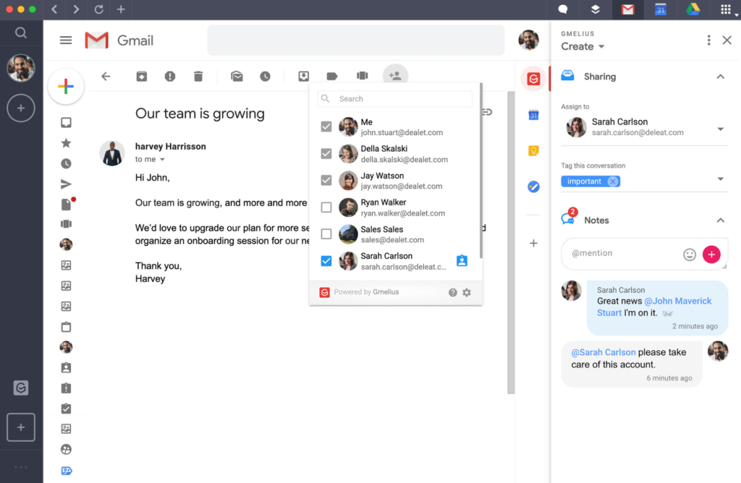Viewport: 741px width, 483px height.
Task: Uncheck Sarah Carlson in the sharing list
Action: pyautogui.click(x=326, y=260)
